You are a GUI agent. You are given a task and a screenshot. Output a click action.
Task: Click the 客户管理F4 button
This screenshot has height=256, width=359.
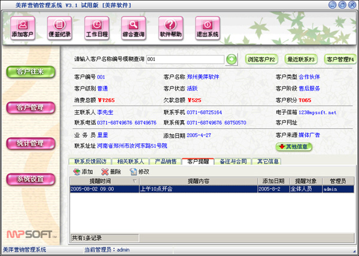click(339, 59)
